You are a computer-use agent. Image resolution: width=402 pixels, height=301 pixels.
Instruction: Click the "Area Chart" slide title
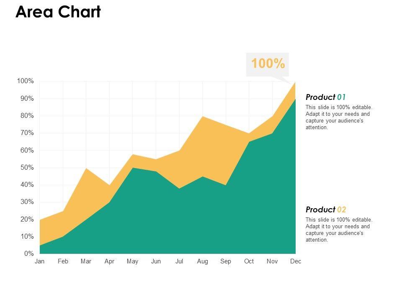point(58,12)
